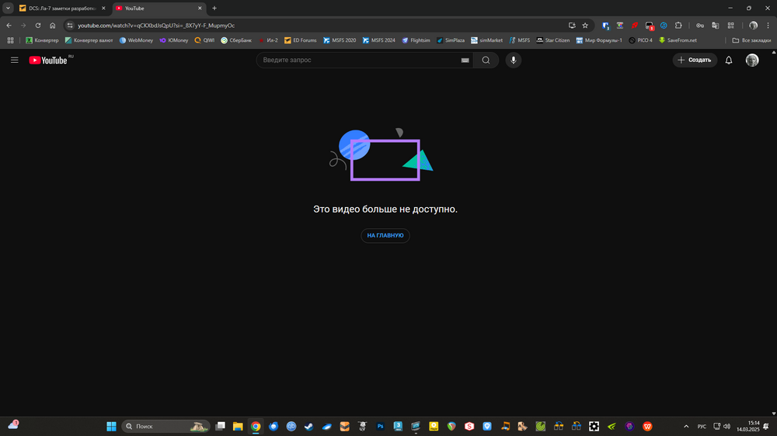
Task: Reload the current page
Action: (37, 26)
